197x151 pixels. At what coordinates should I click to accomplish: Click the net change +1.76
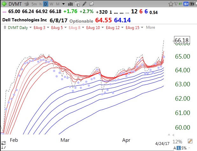[70, 11]
